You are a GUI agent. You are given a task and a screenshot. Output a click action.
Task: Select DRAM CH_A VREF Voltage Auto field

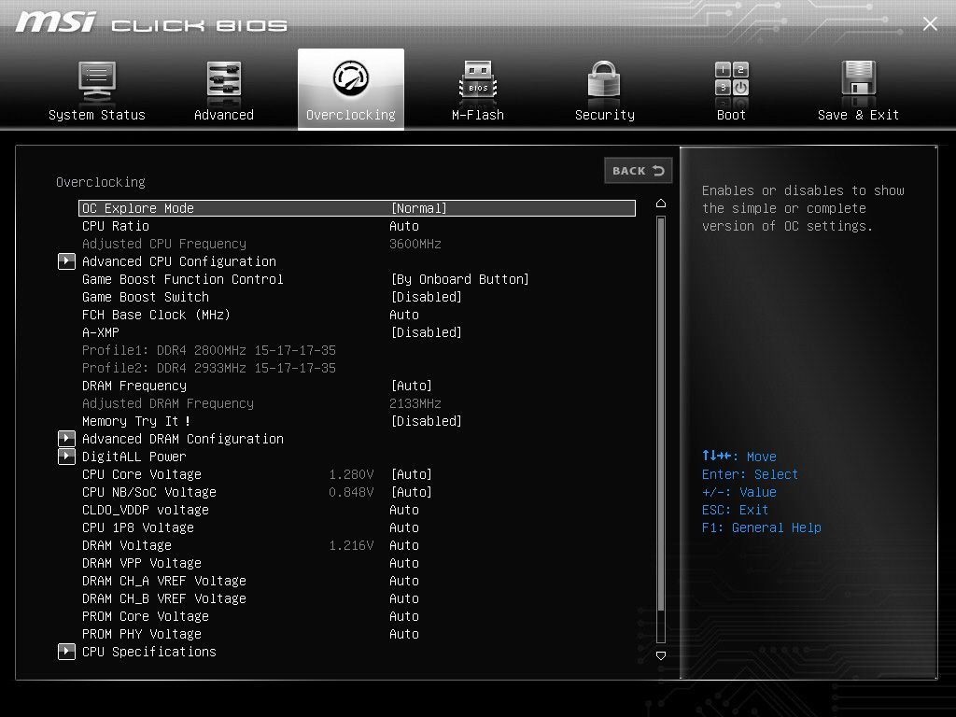click(404, 581)
